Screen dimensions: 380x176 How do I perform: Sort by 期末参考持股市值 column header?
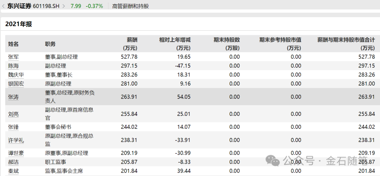[x=280, y=44]
